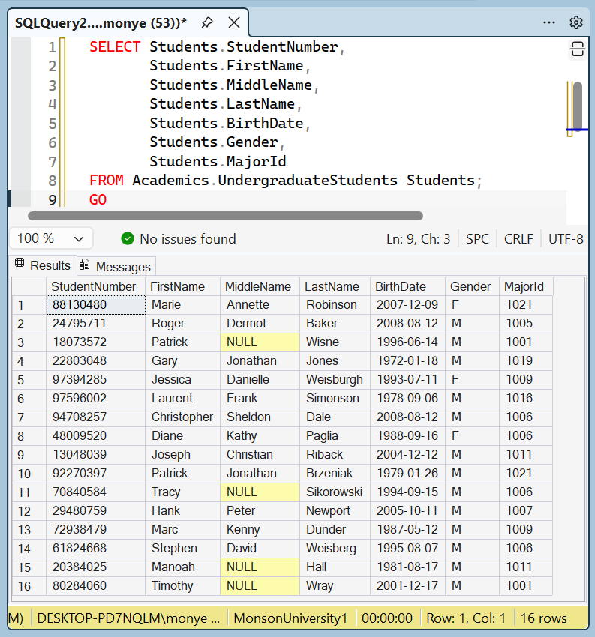
Task: Click the 16 rows status indicator
Action: point(544,618)
